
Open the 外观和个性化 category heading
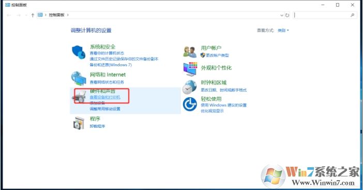(216, 68)
